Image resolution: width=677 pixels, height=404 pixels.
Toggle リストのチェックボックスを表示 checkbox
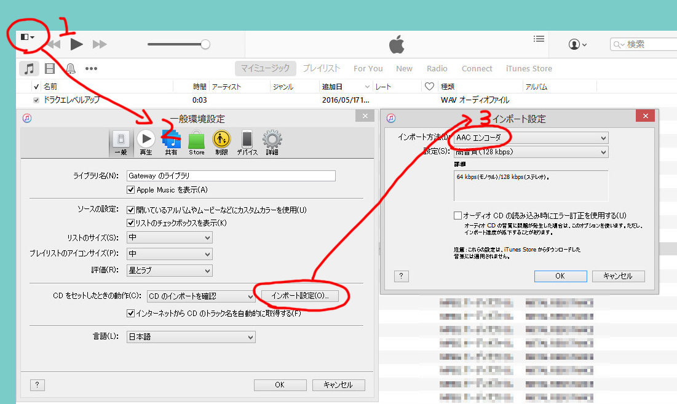click(130, 223)
